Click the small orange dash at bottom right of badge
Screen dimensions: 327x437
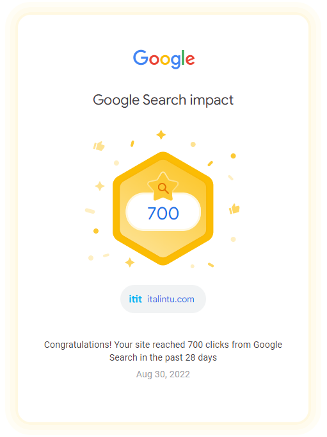tap(211, 265)
